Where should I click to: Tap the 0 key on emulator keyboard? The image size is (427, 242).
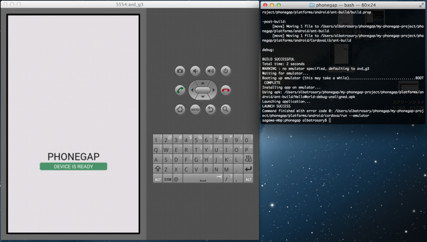tap(248, 139)
